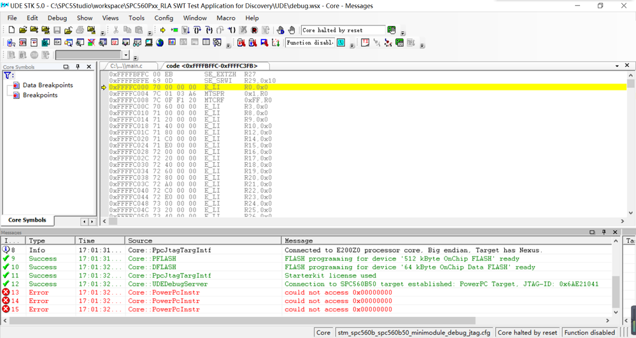Select the Core Symbols bottom tab
The height and width of the screenshot is (338, 636).
click(27, 220)
